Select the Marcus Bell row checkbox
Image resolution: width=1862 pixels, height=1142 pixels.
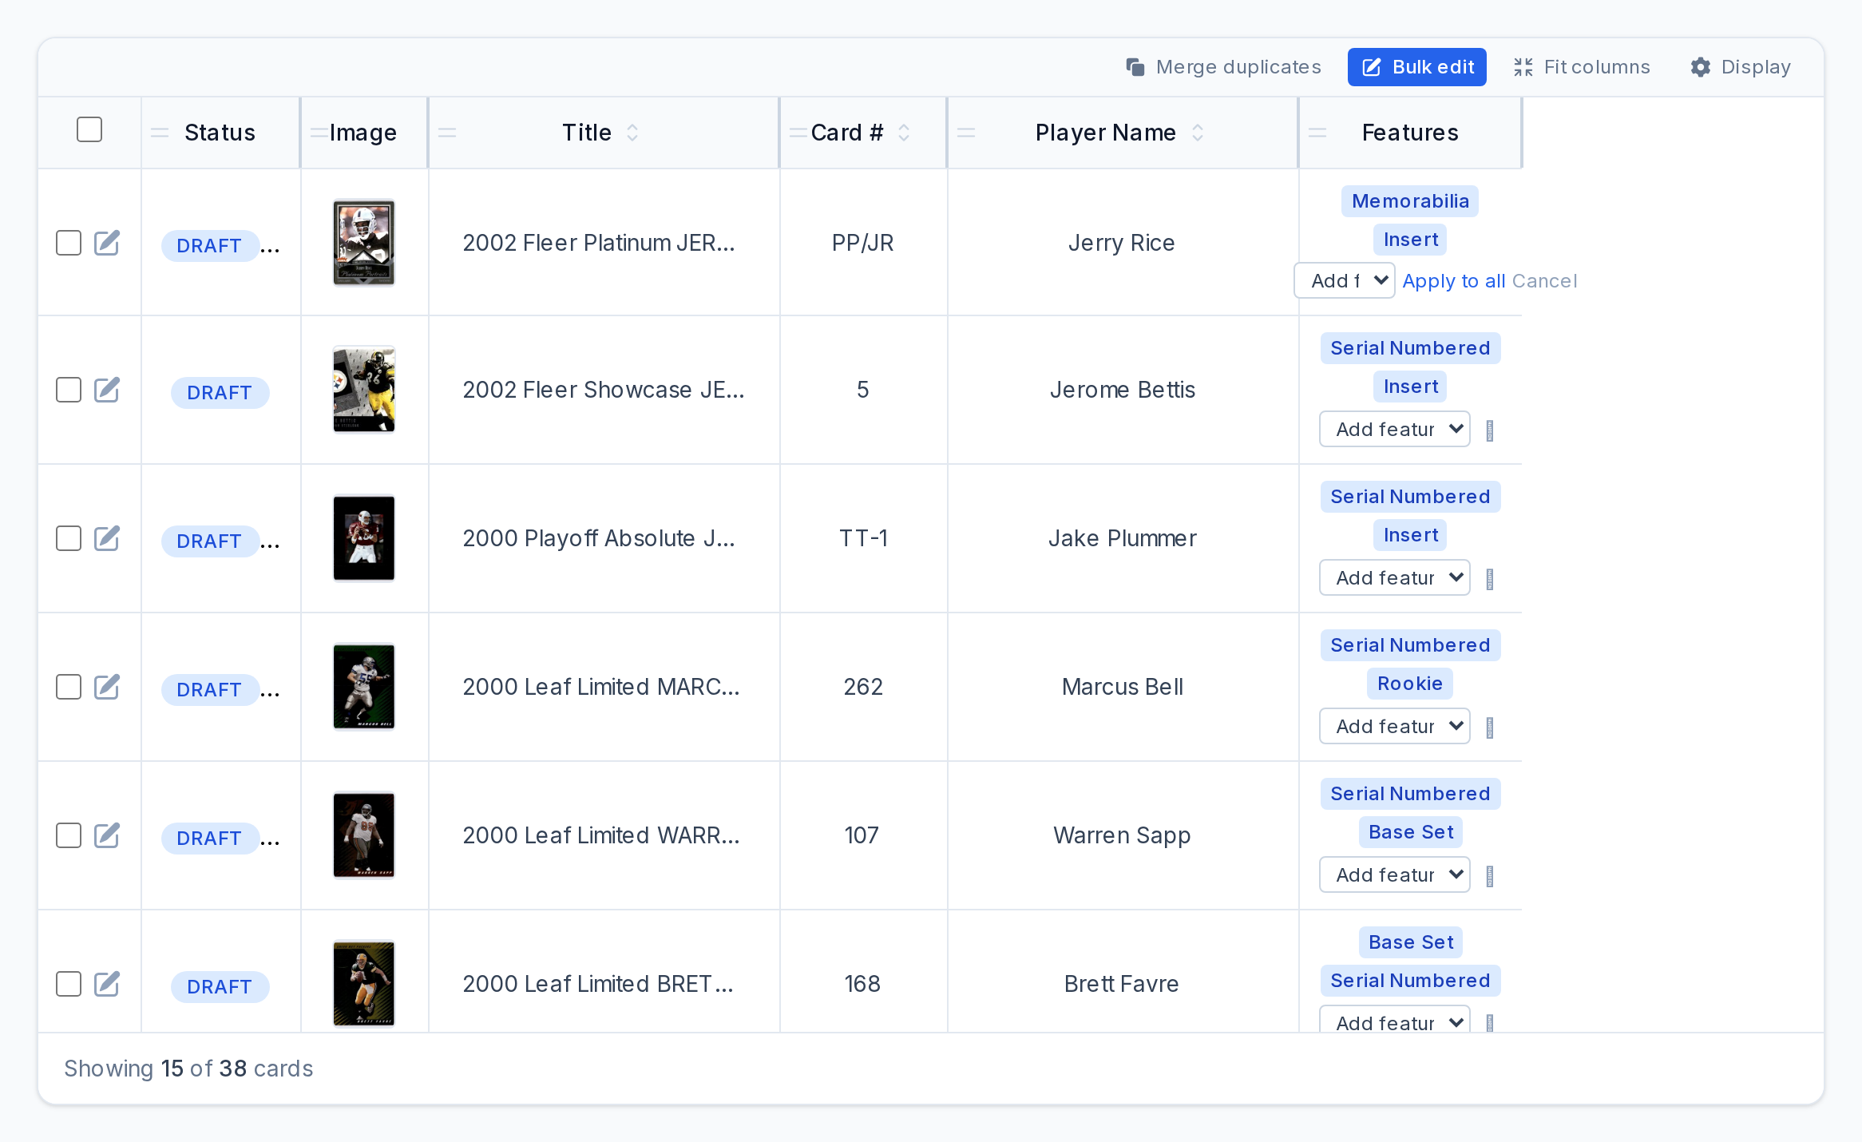69,687
